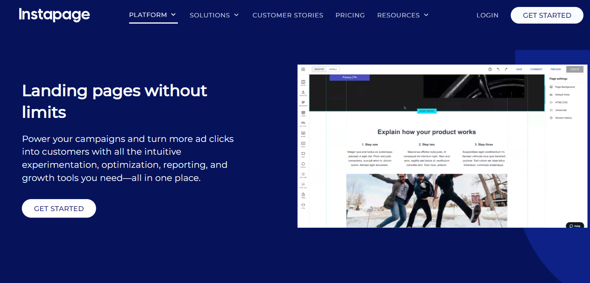The width and height of the screenshot is (590, 283).
Task: Click the jumping people photo
Action: [x=426, y=200]
